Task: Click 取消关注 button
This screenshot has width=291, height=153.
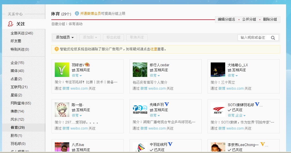Action: [x=137, y=37]
